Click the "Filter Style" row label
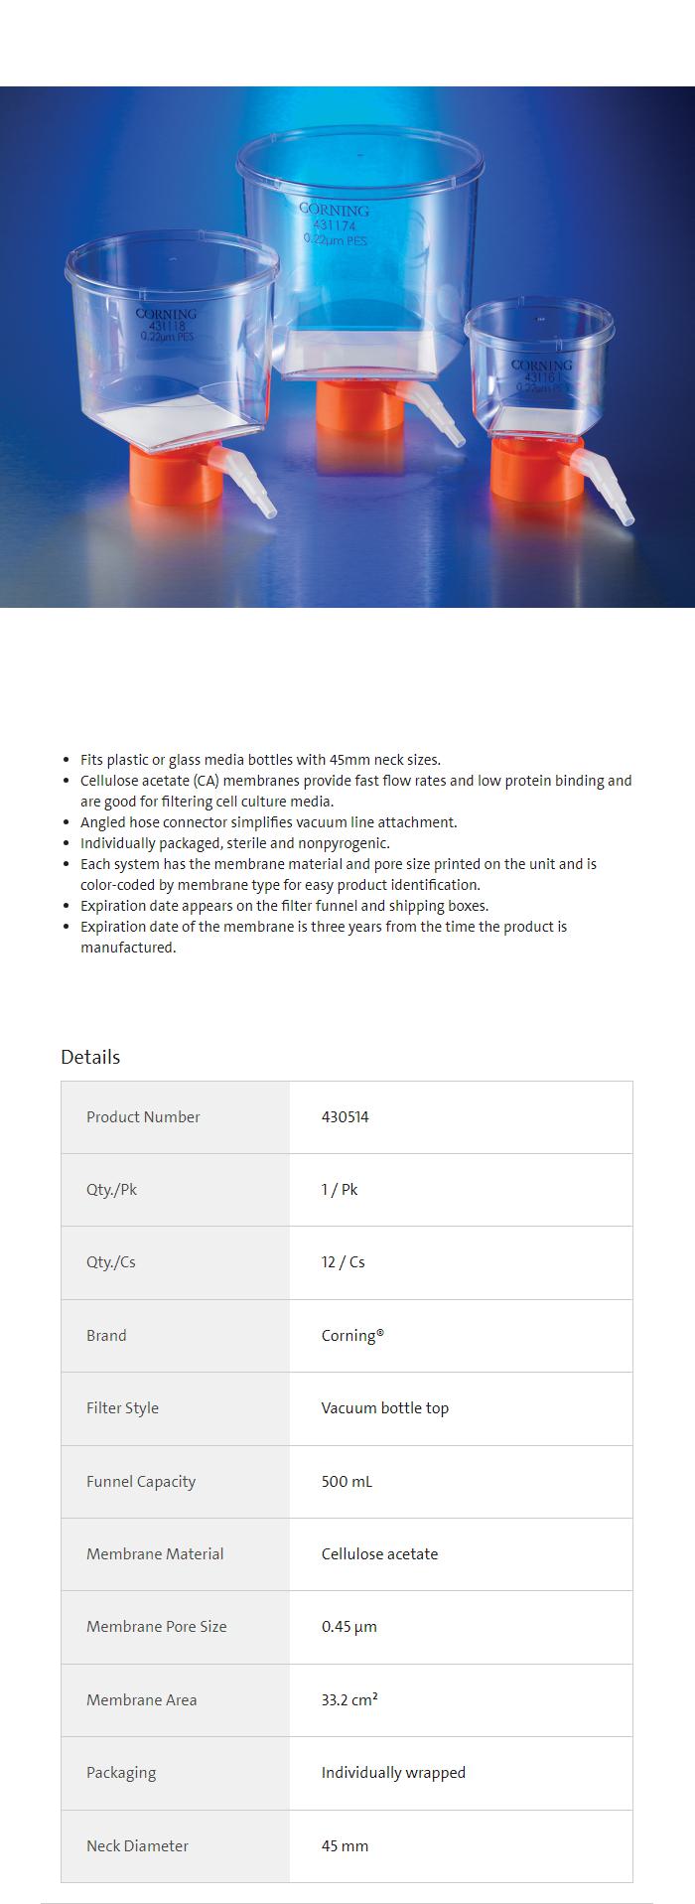The height and width of the screenshot is (1904, 695). point(122,1407)
